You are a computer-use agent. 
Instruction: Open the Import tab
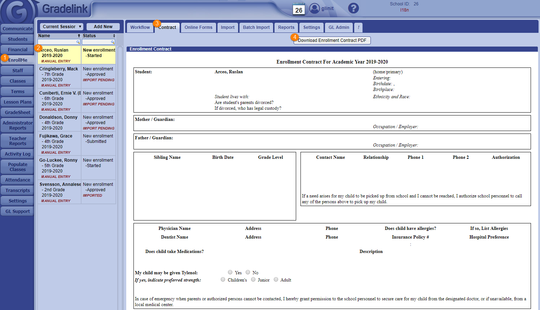click(228, 27)
